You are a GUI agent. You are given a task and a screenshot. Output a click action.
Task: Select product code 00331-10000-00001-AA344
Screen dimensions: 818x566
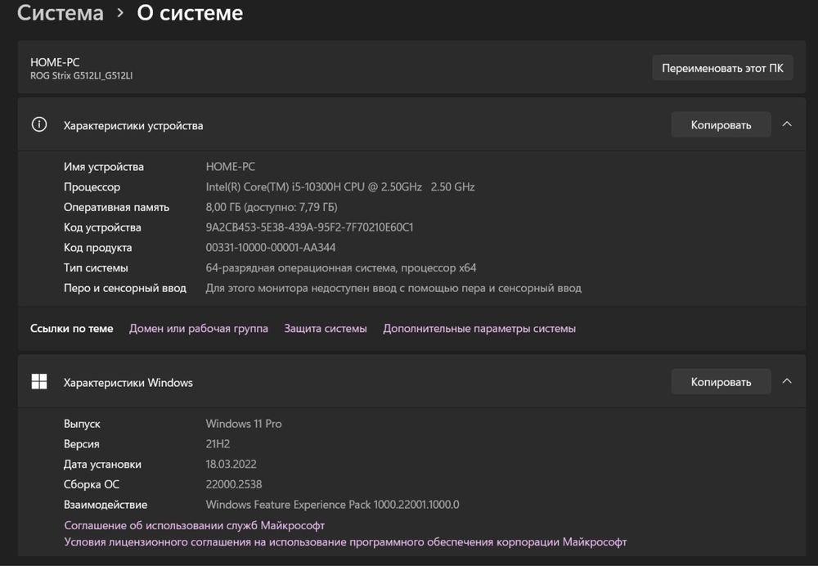click(271, 248)
